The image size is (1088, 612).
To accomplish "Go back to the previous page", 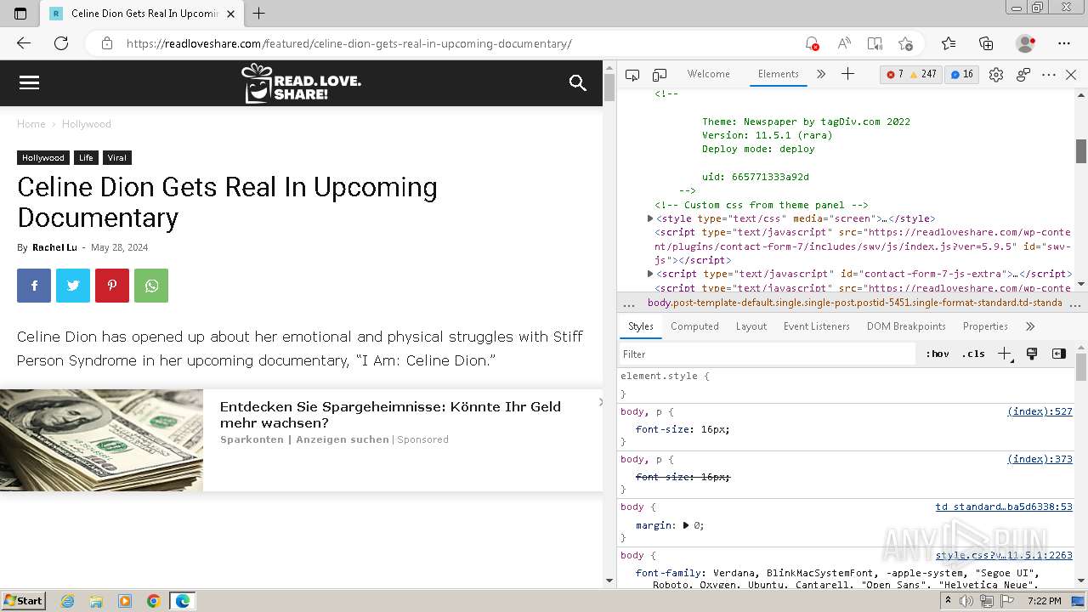I will coord(24,43).
